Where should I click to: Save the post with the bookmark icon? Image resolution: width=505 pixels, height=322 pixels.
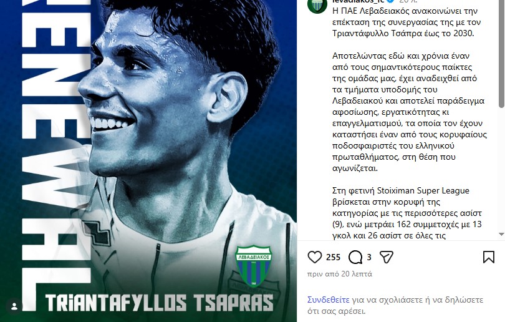(x=489, y=257)
